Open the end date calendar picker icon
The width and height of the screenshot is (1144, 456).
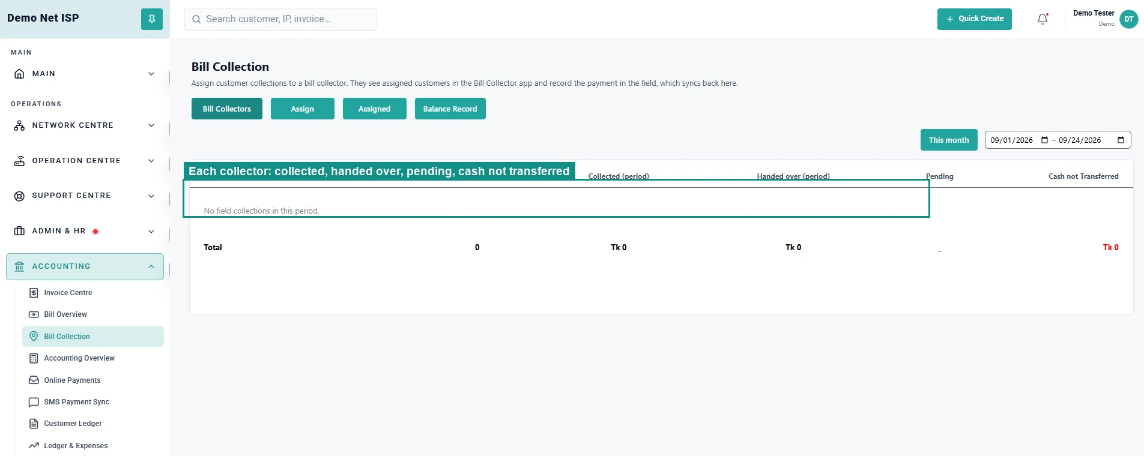pyautogui.click(x=1121, y=140)
